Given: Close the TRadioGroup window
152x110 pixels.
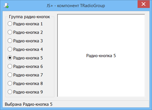Looking at the screenshot, I should coord(144,4).
